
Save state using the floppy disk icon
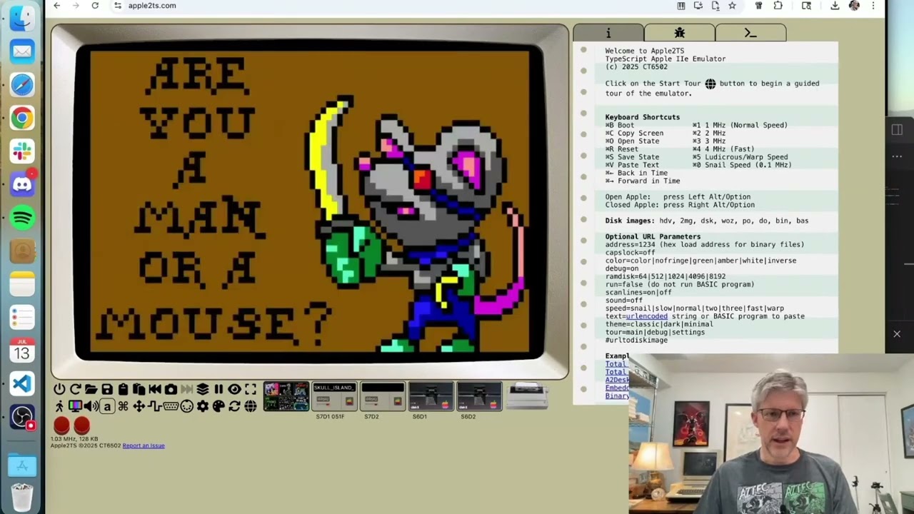107,389
